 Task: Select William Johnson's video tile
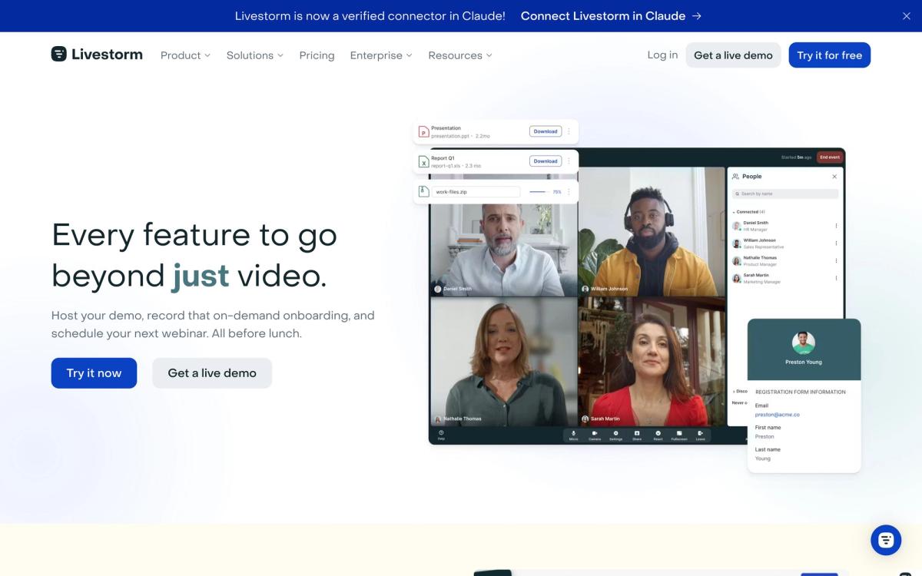pyautogui.click(x=652, y=231)
